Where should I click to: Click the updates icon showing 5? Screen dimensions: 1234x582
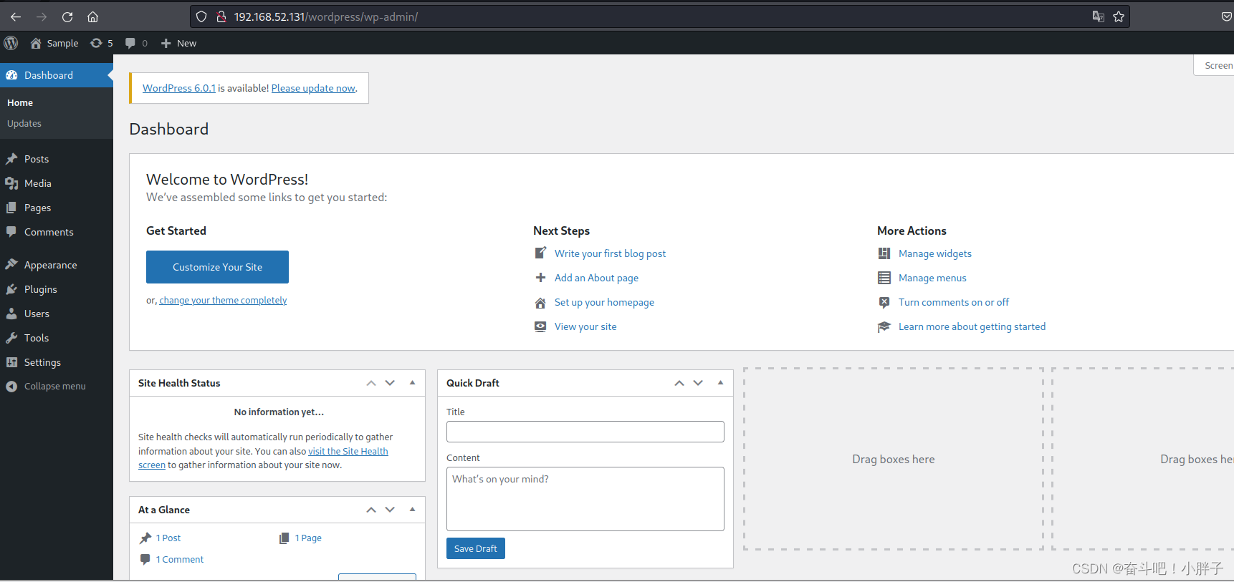click(x=96, y=43)
